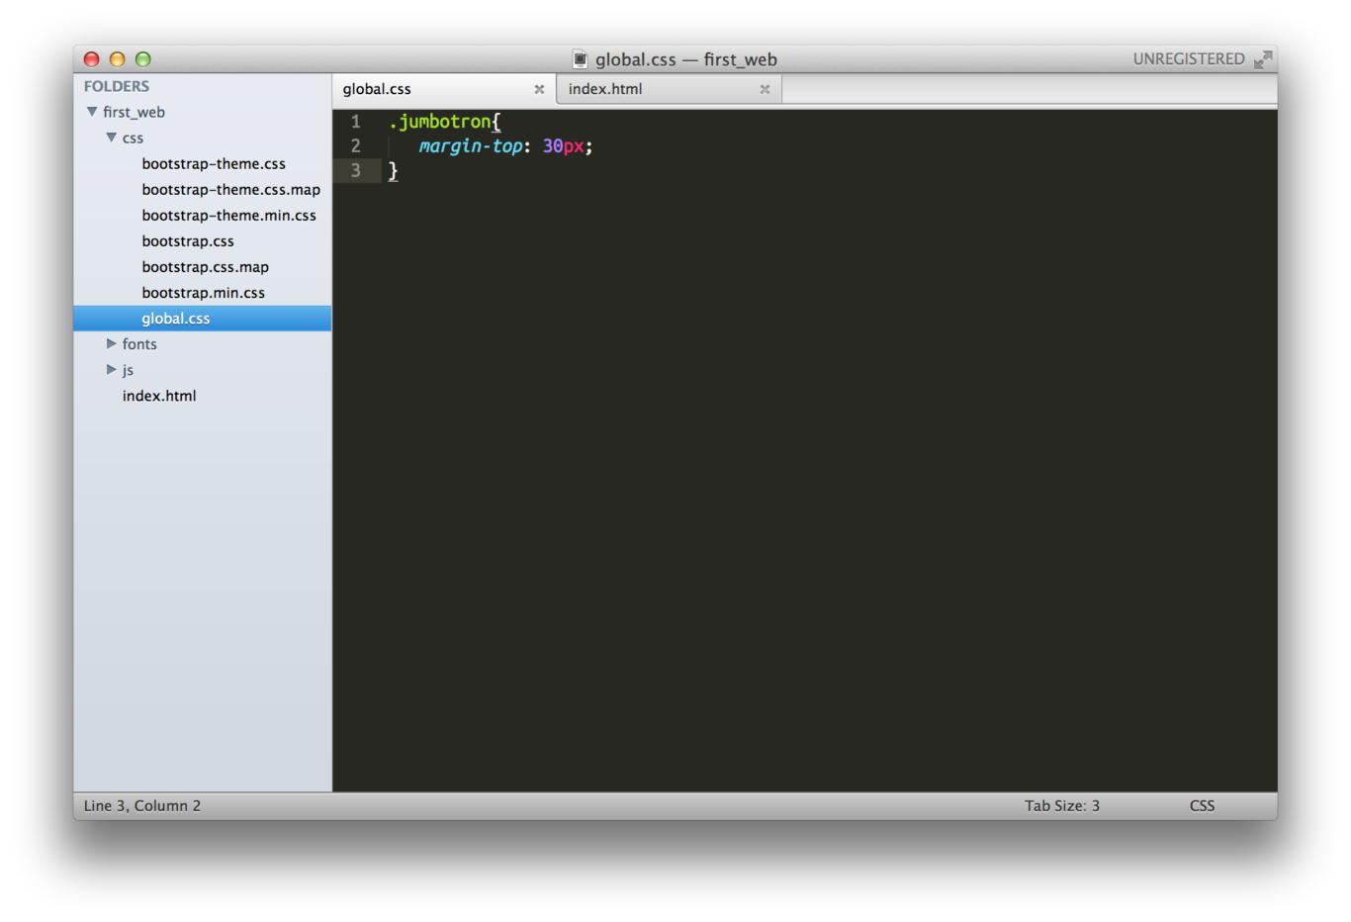
Task: Click line number 2 in the gutter
Action: point(356,146)
